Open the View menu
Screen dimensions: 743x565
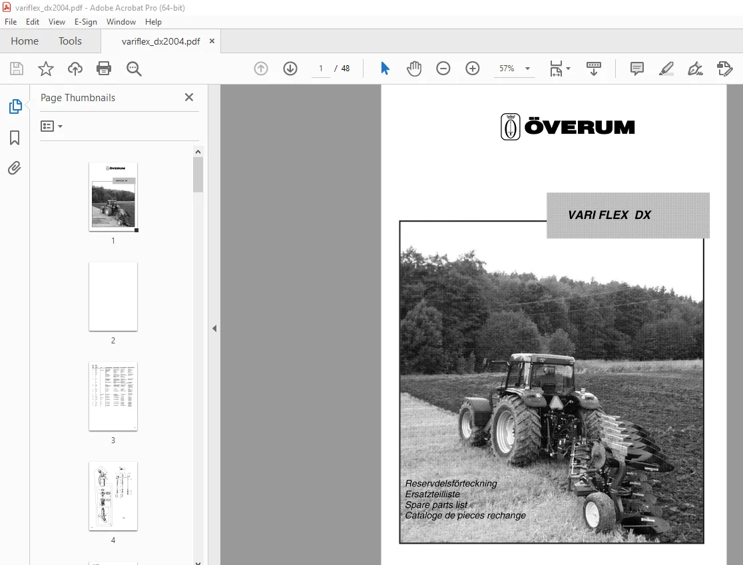point(57,22)
